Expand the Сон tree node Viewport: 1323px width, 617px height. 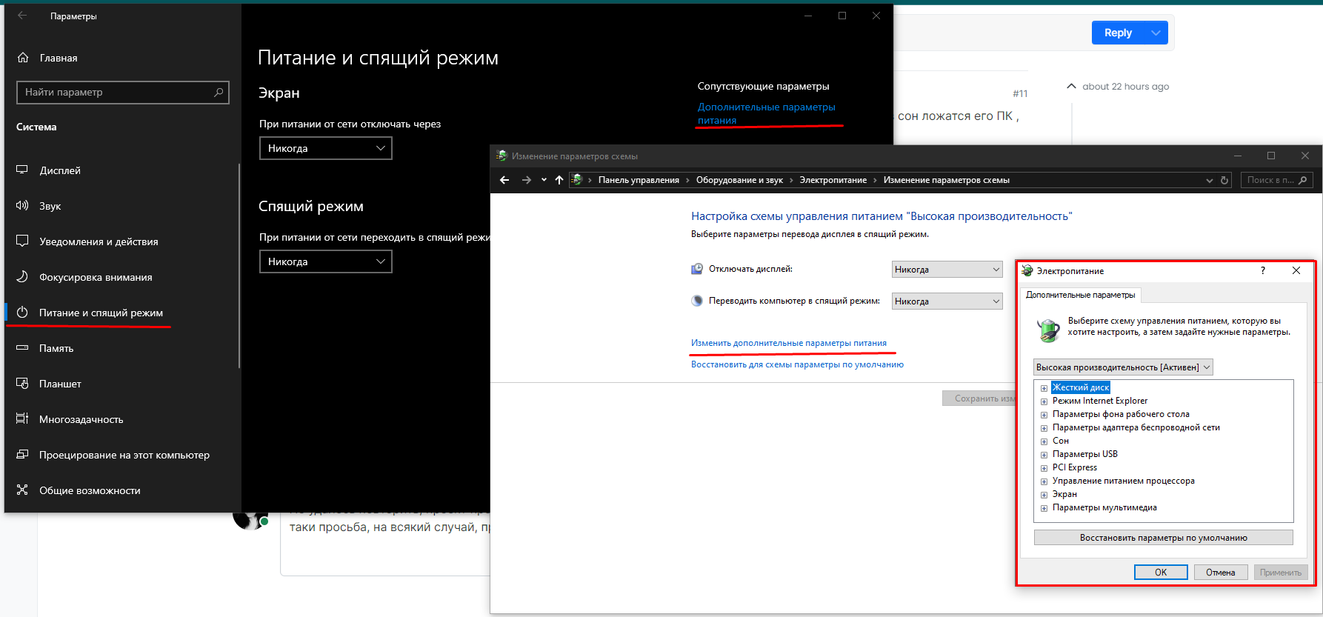[1044, 441]
